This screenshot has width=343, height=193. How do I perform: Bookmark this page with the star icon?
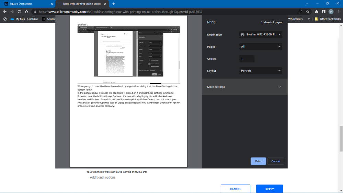coord(308,12)
